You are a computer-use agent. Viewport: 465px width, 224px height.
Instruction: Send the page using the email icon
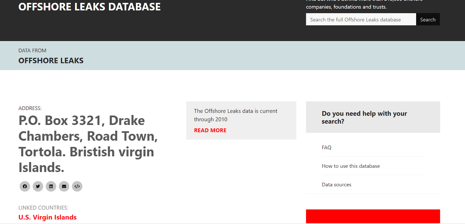tap(64, 186)
